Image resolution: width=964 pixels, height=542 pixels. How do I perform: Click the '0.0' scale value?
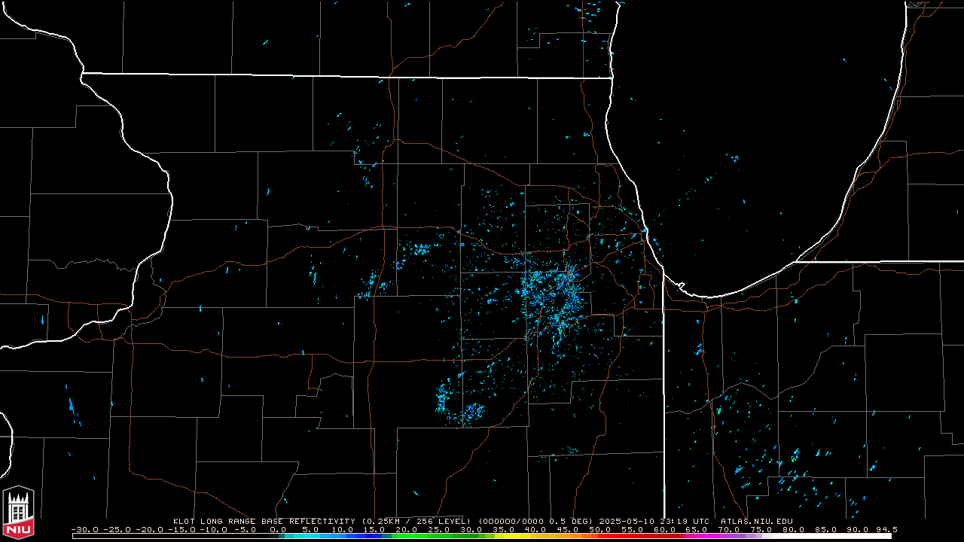click(278, 529)
